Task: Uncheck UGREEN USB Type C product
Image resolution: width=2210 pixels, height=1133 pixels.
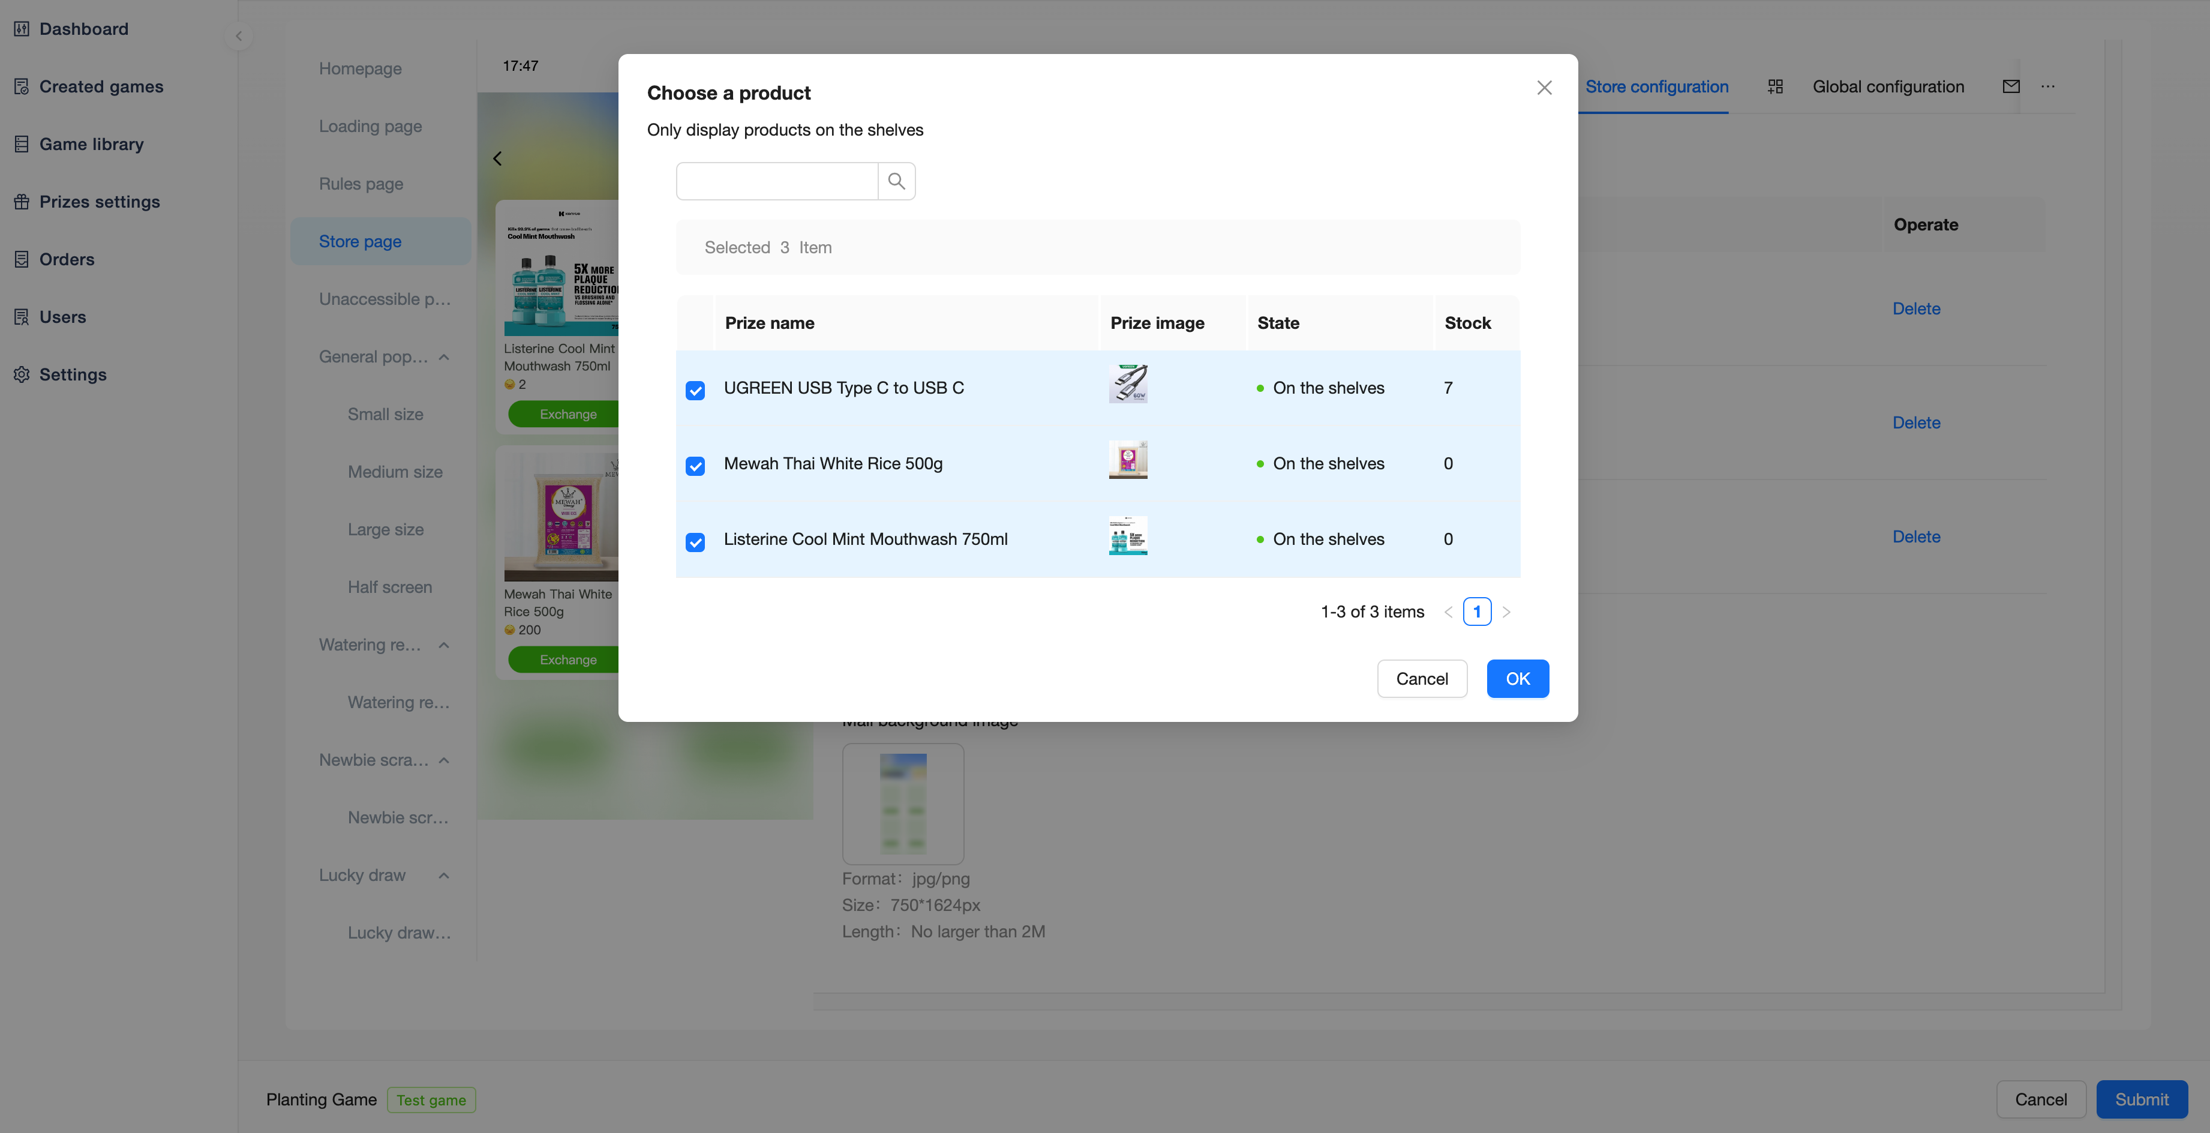Action: (x=695, y=391)
